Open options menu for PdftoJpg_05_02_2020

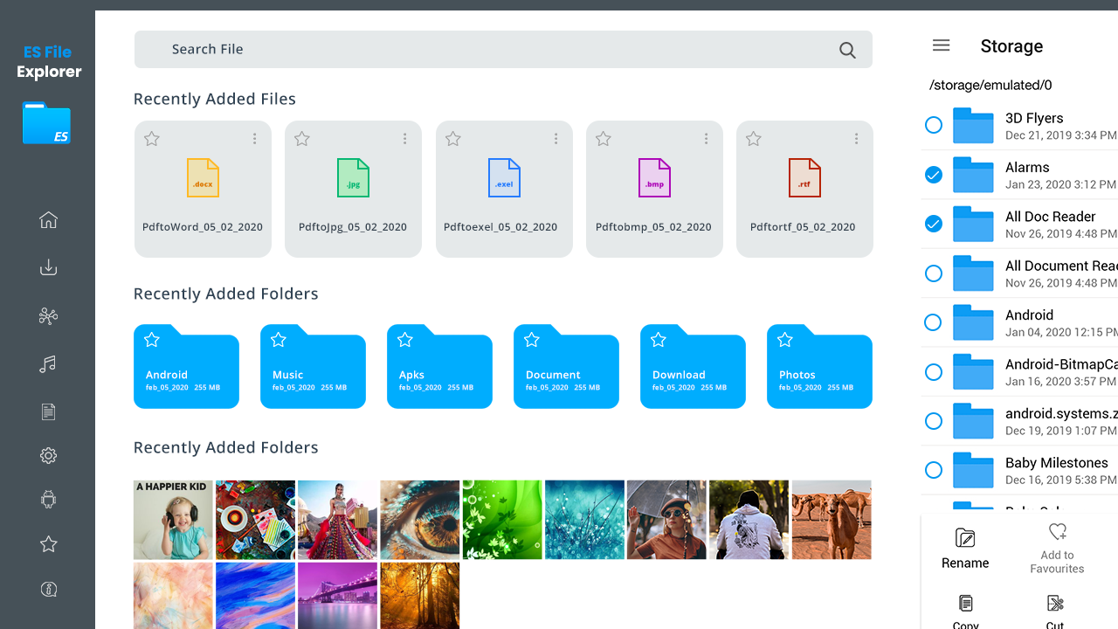[405, 139]
